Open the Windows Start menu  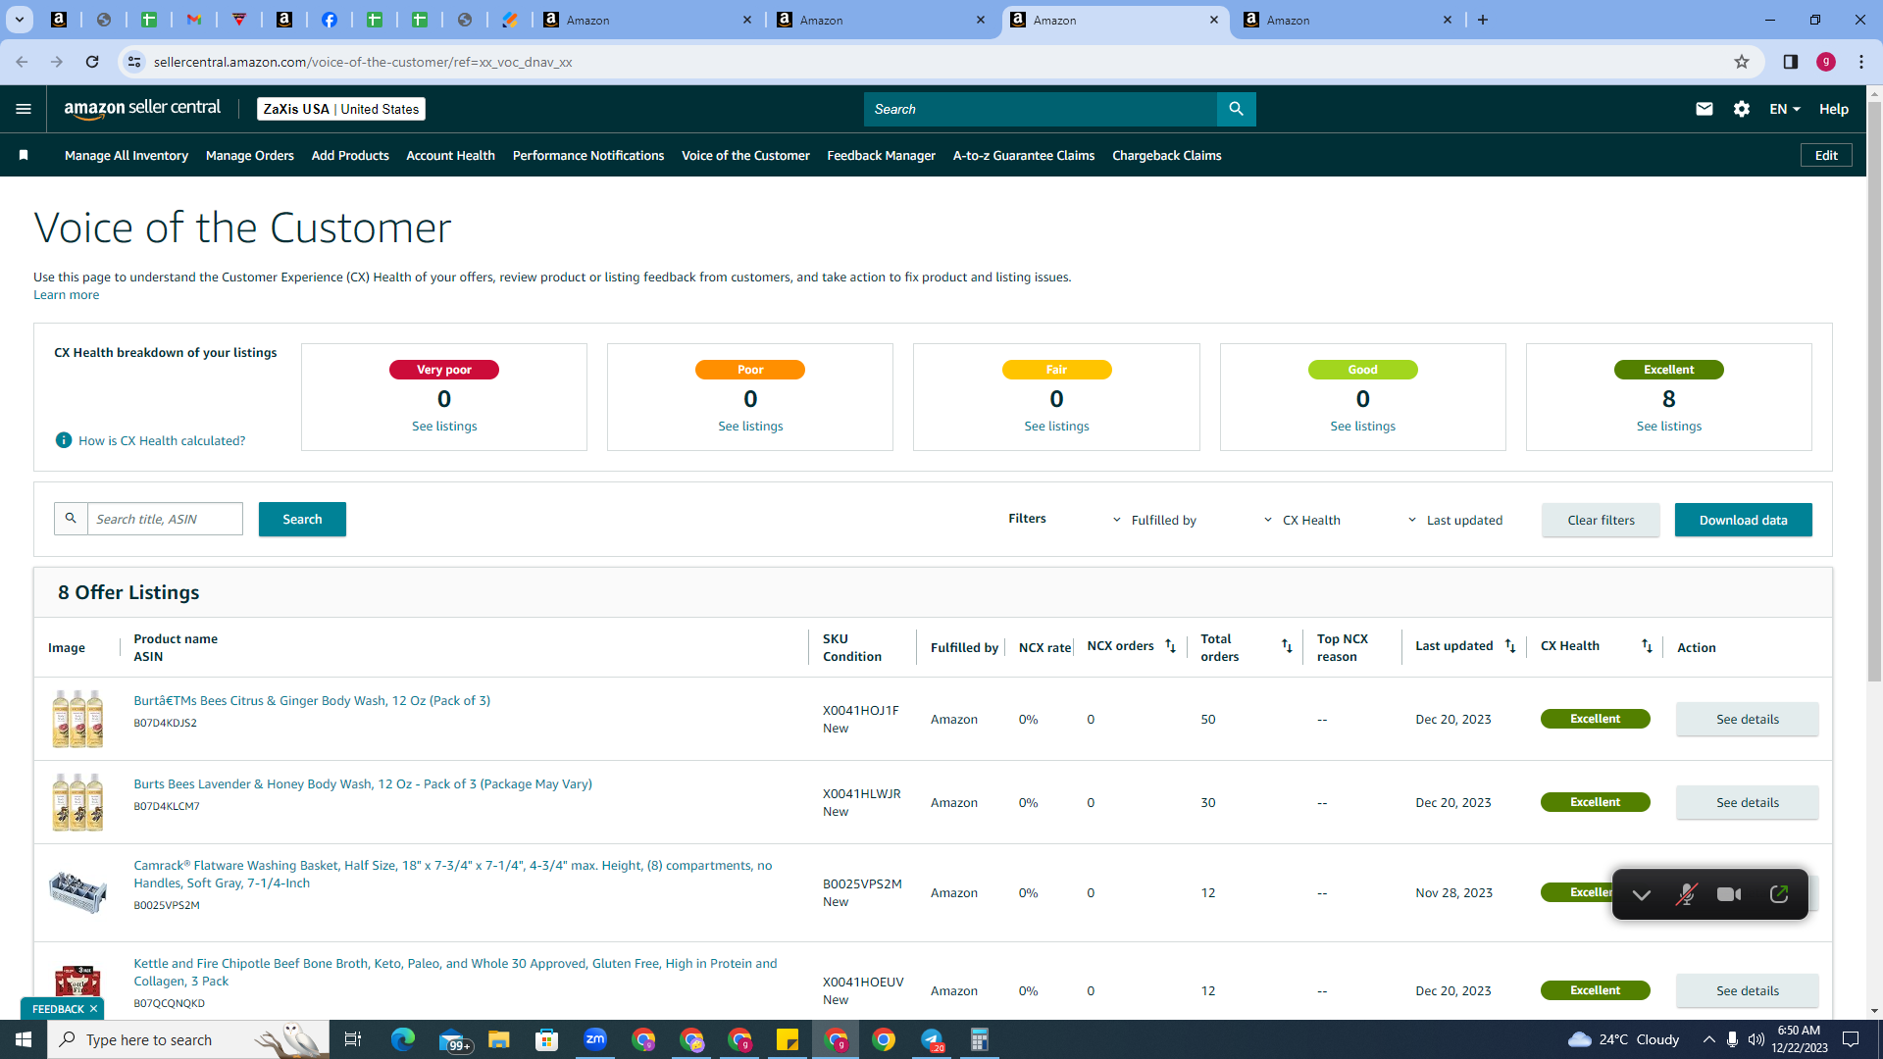point(24,1039)
